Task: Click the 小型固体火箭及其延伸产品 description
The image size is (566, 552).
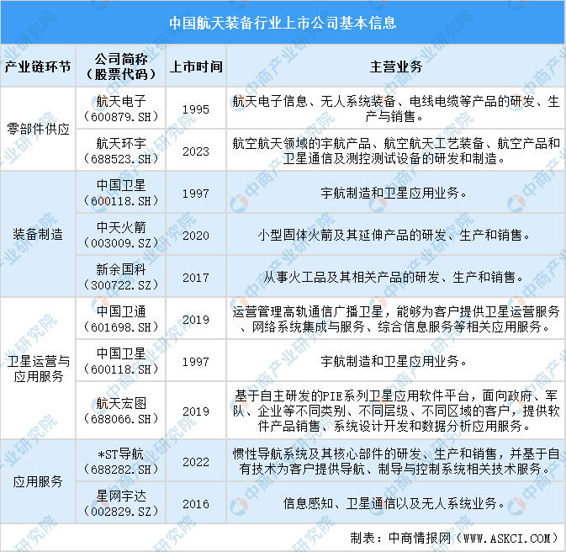Action: point(394,235)
